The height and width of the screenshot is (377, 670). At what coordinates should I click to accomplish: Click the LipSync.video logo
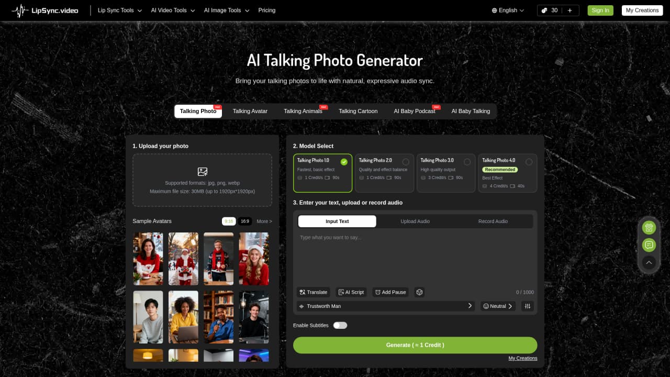(x=45, y=10)
